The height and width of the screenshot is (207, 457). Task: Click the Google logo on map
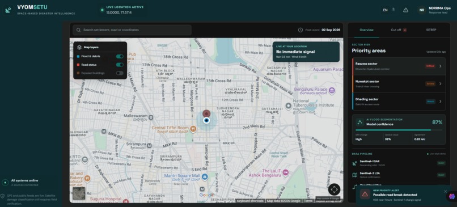206,195
